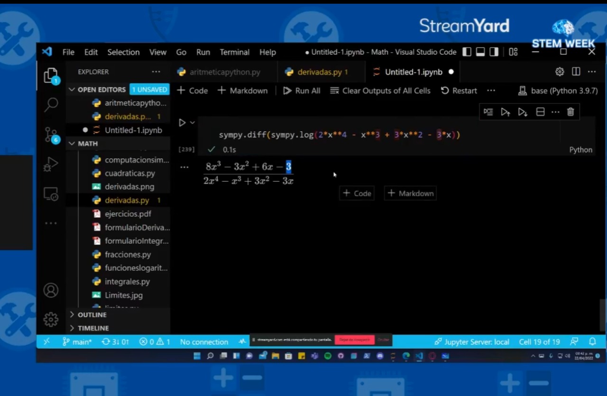Toggle the bottom panel
This screenshot has height=396, width=607.
click(480, 52)
